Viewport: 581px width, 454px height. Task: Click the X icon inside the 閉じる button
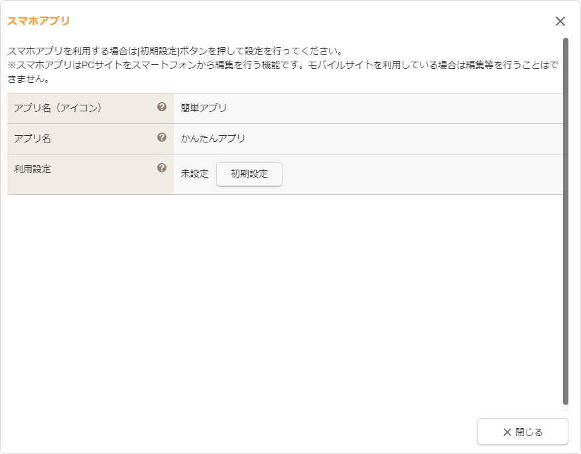coord(507,431)
